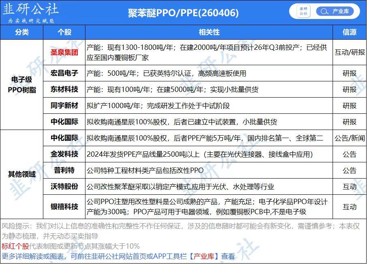Click the 产业库 search button
367x264 pixels.
pyautogui.click(x=335, y=11)
